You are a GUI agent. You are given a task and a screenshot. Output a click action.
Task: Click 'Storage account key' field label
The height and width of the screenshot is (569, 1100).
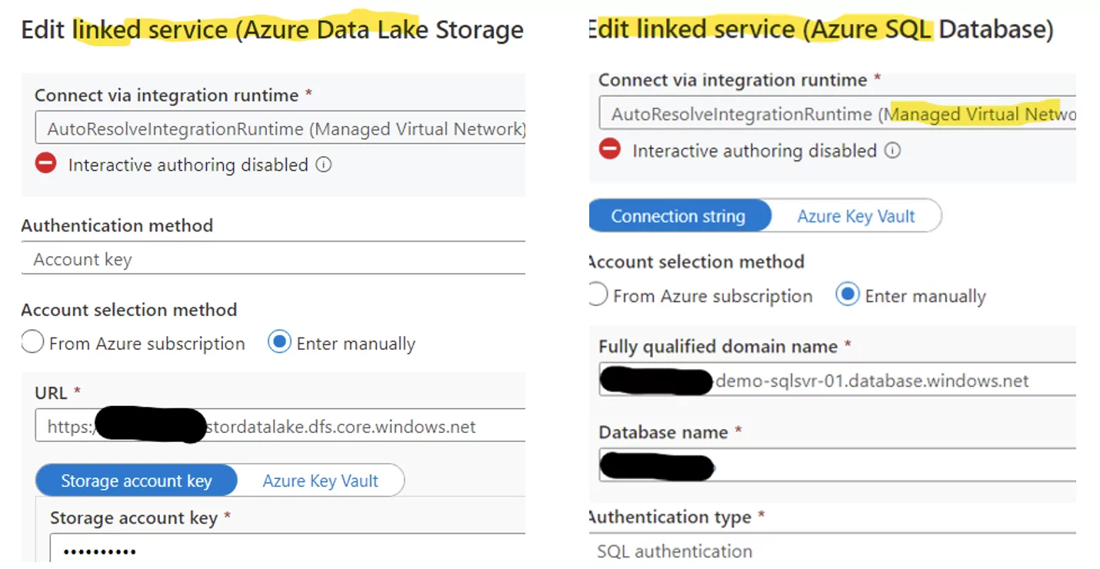[x=134, y=517]
